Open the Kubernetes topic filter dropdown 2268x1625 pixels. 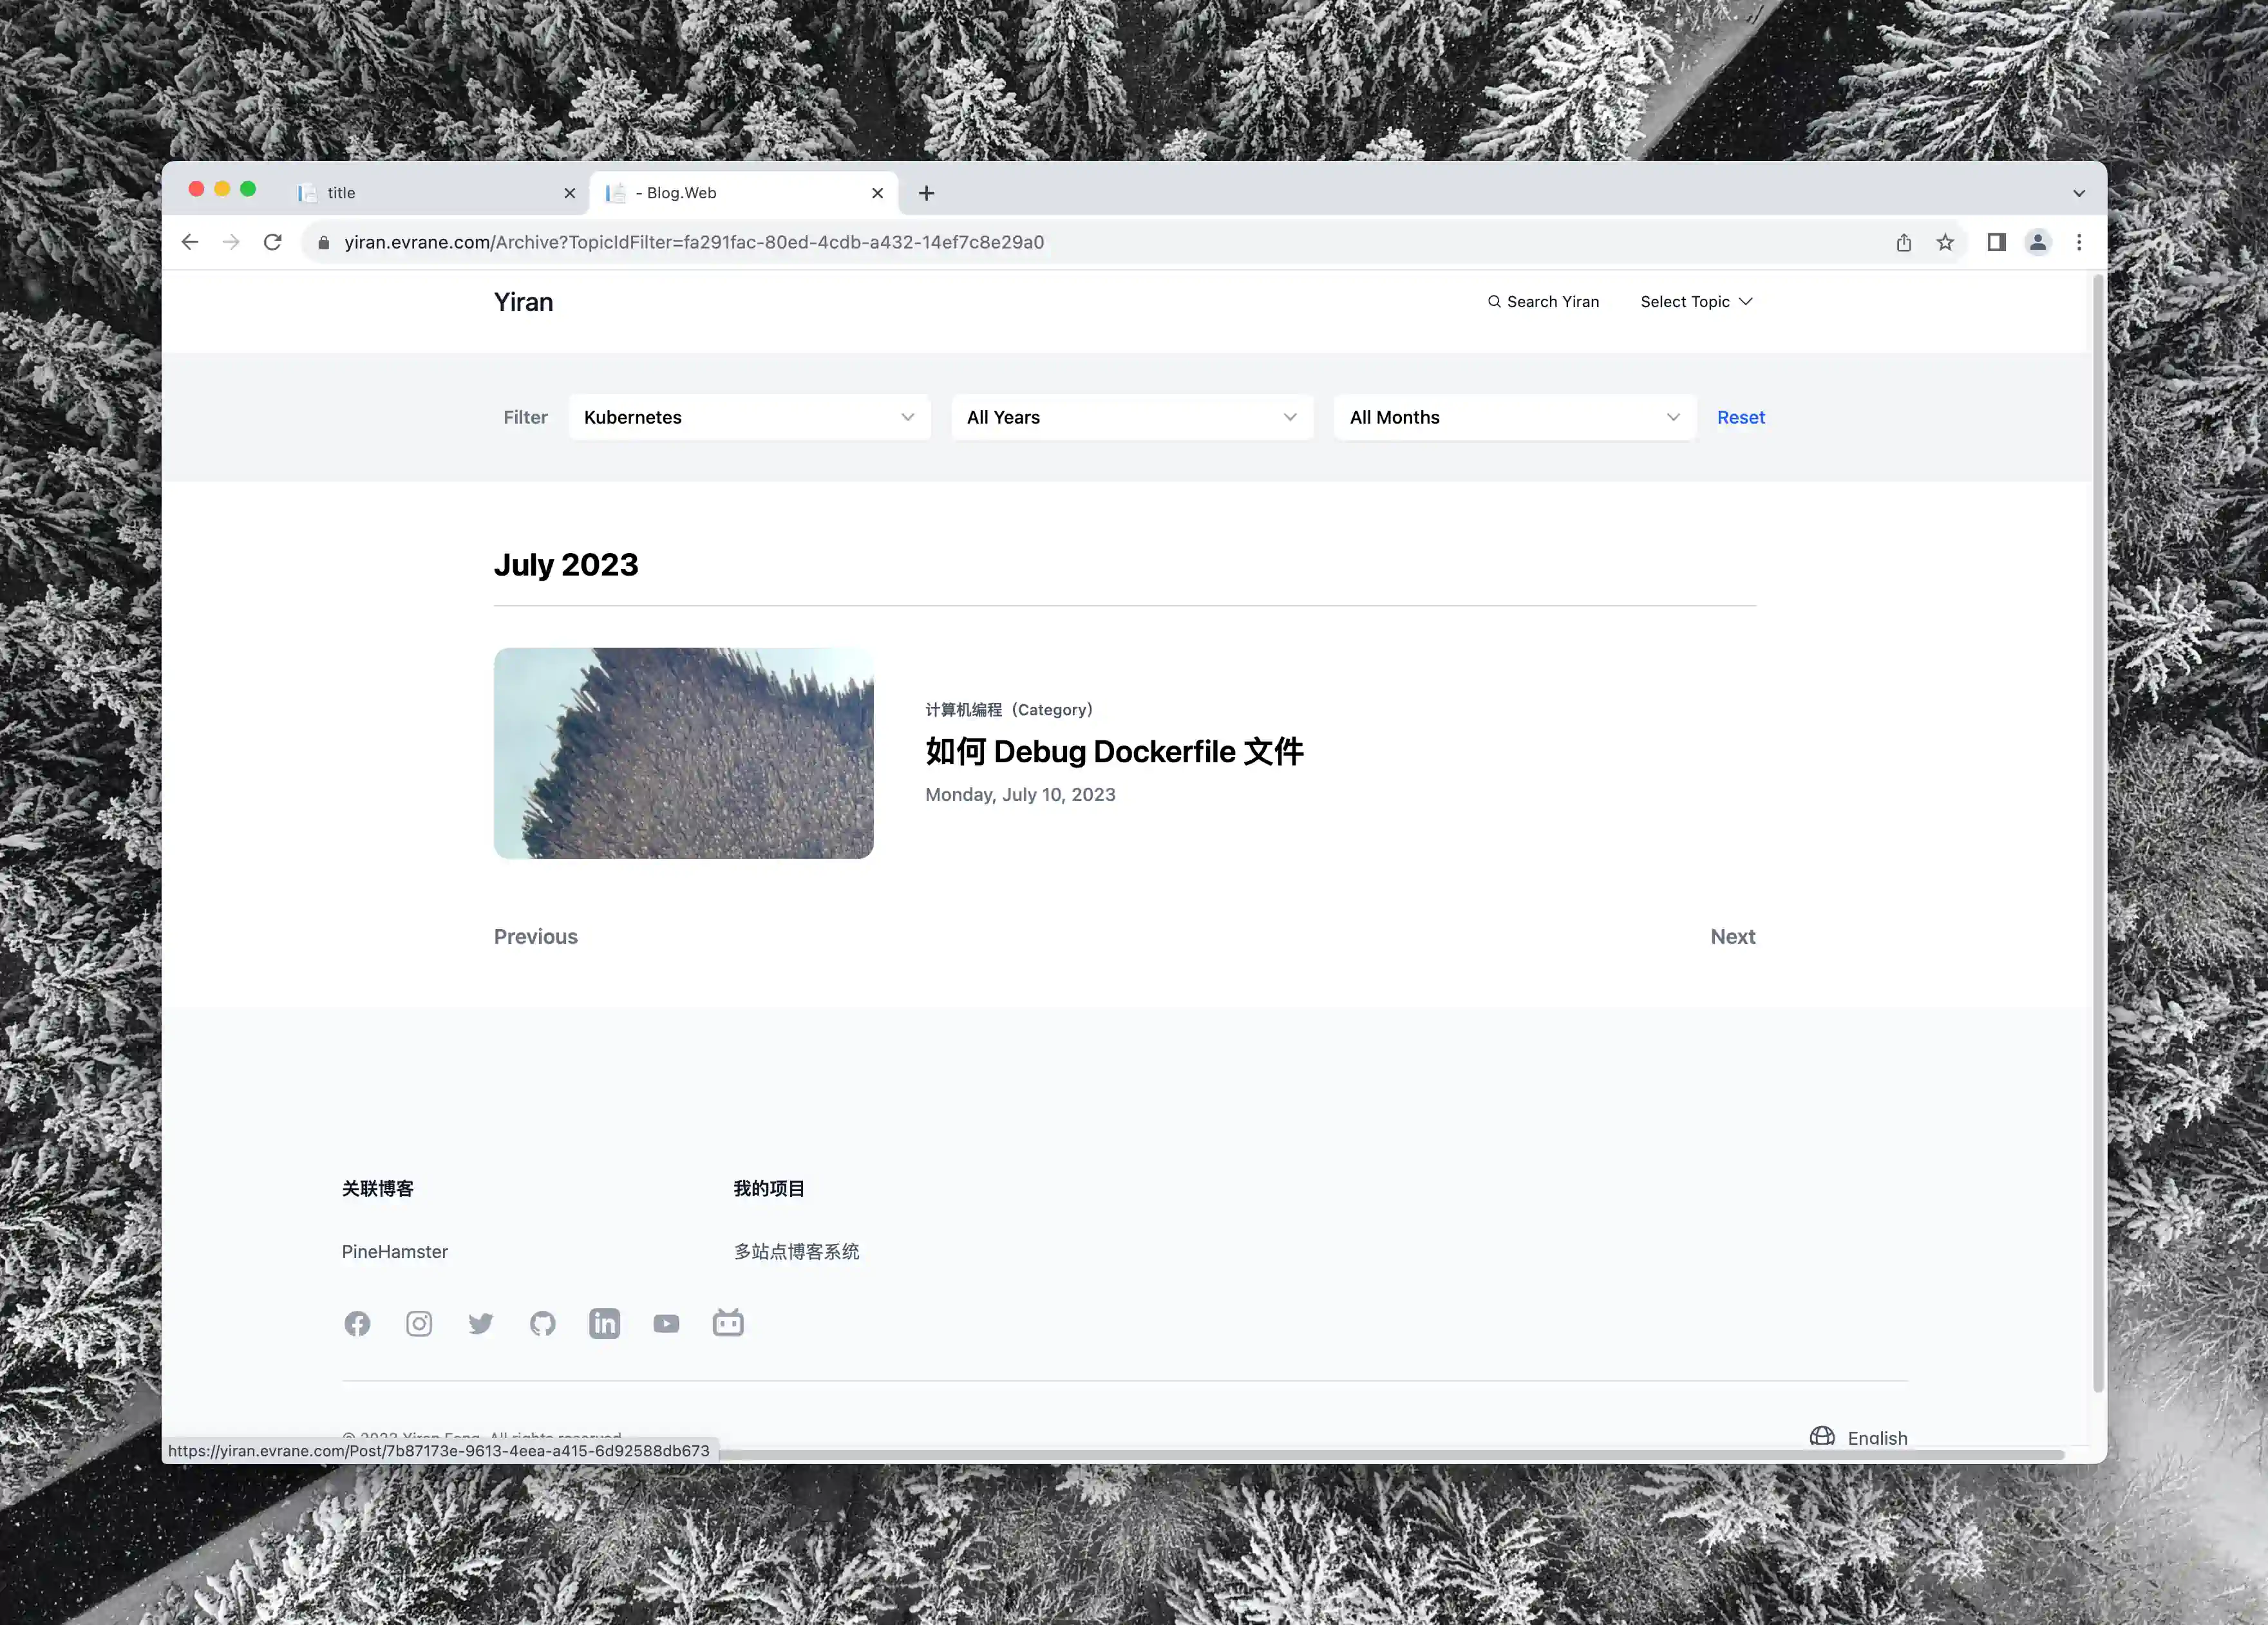tap(749, 417)
